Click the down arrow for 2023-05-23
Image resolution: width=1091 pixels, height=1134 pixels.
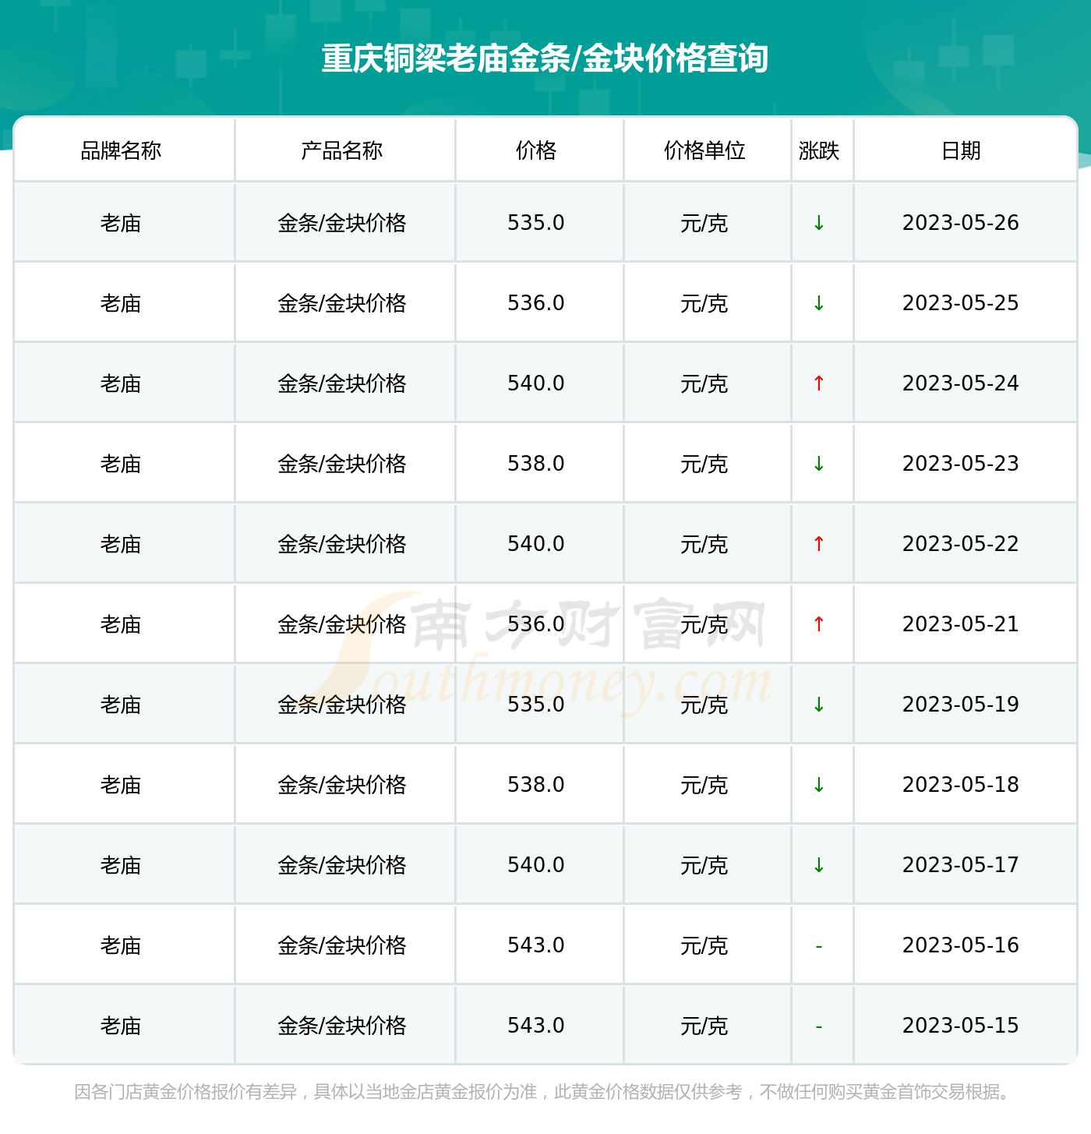(819, 464)
